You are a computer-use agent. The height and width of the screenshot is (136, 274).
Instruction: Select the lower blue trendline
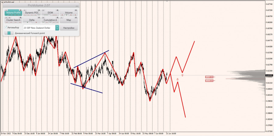pos(86,88)
